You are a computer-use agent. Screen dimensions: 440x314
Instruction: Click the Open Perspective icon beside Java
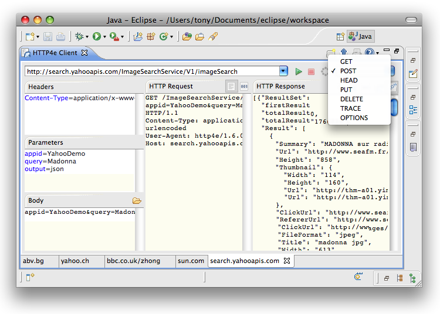(x=340, y=36)
